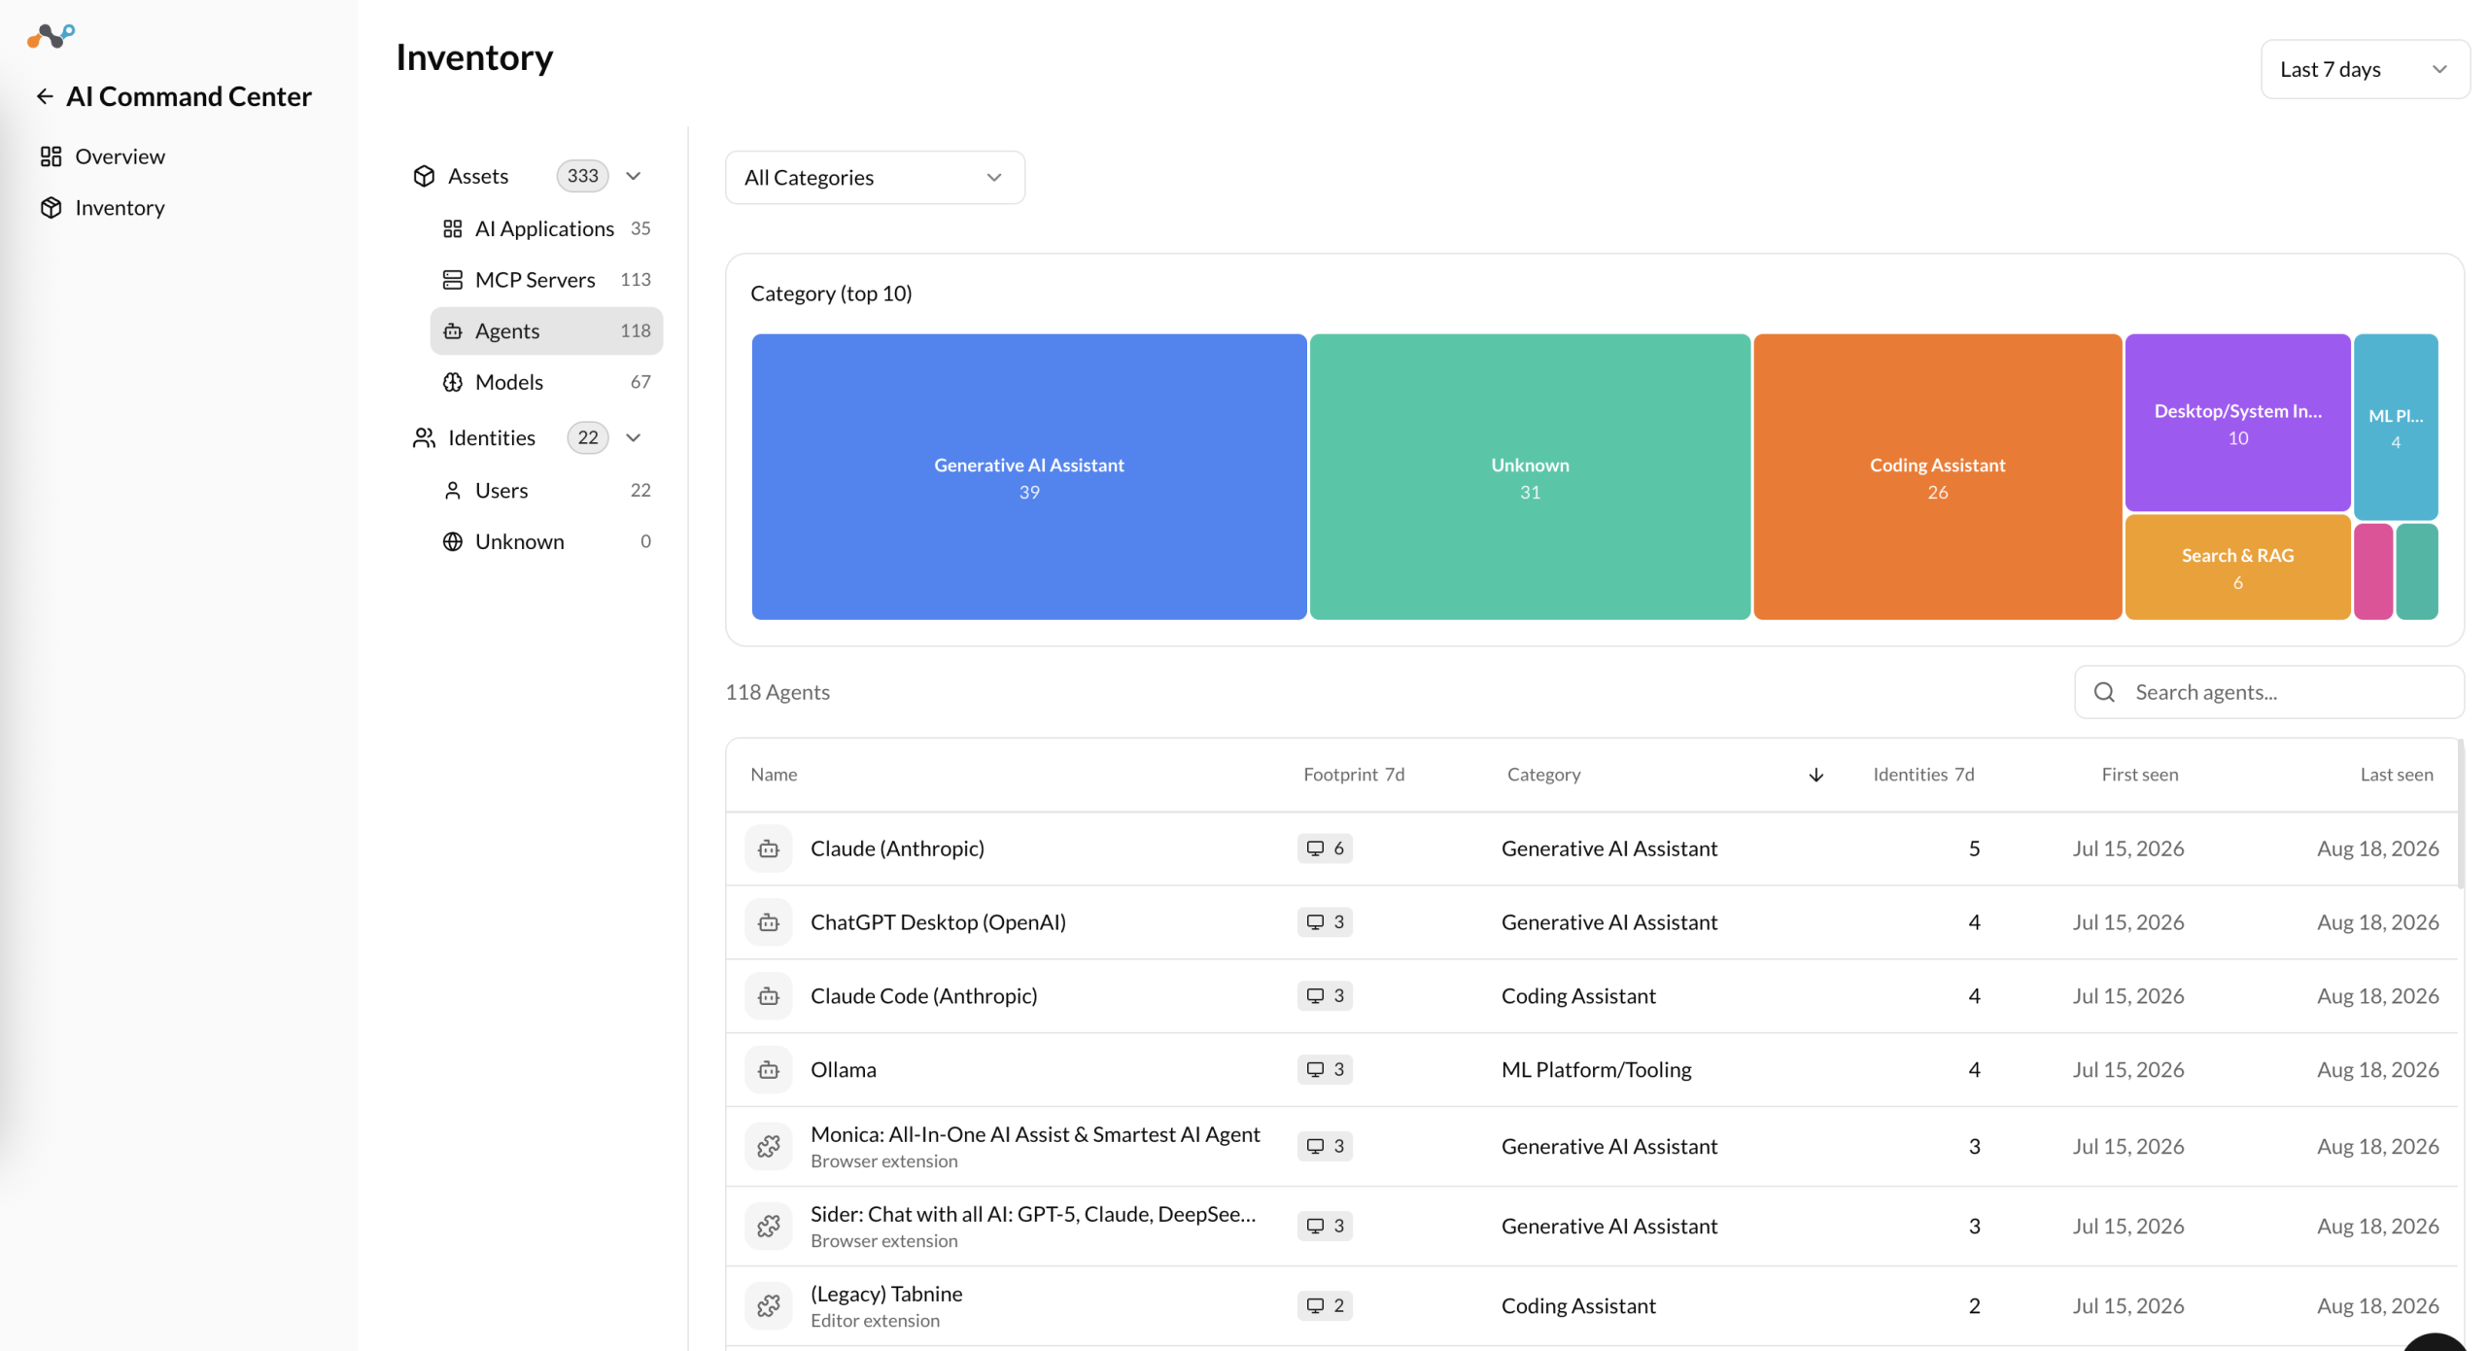Select Users under Identities

(546, 491)
